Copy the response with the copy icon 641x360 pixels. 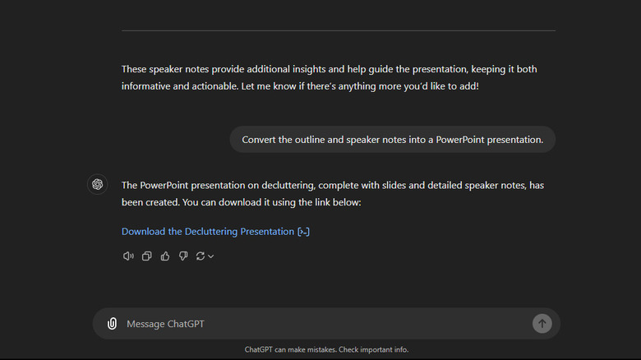pos(147,256)
